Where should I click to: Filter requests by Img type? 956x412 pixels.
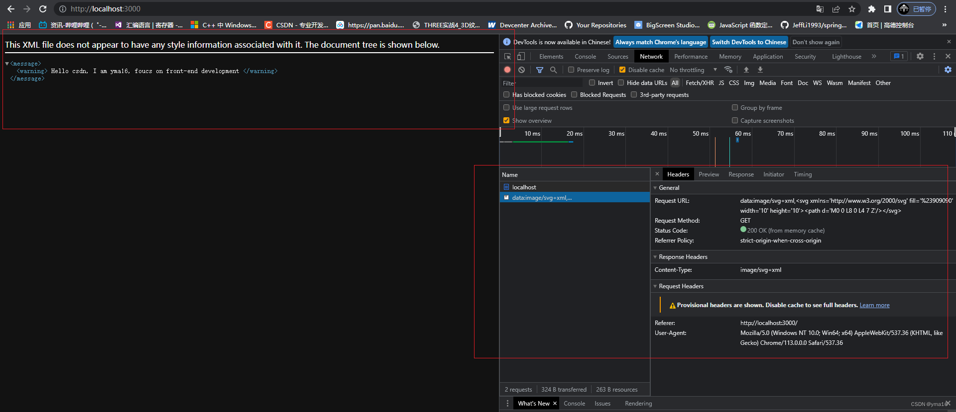(749, 82)
